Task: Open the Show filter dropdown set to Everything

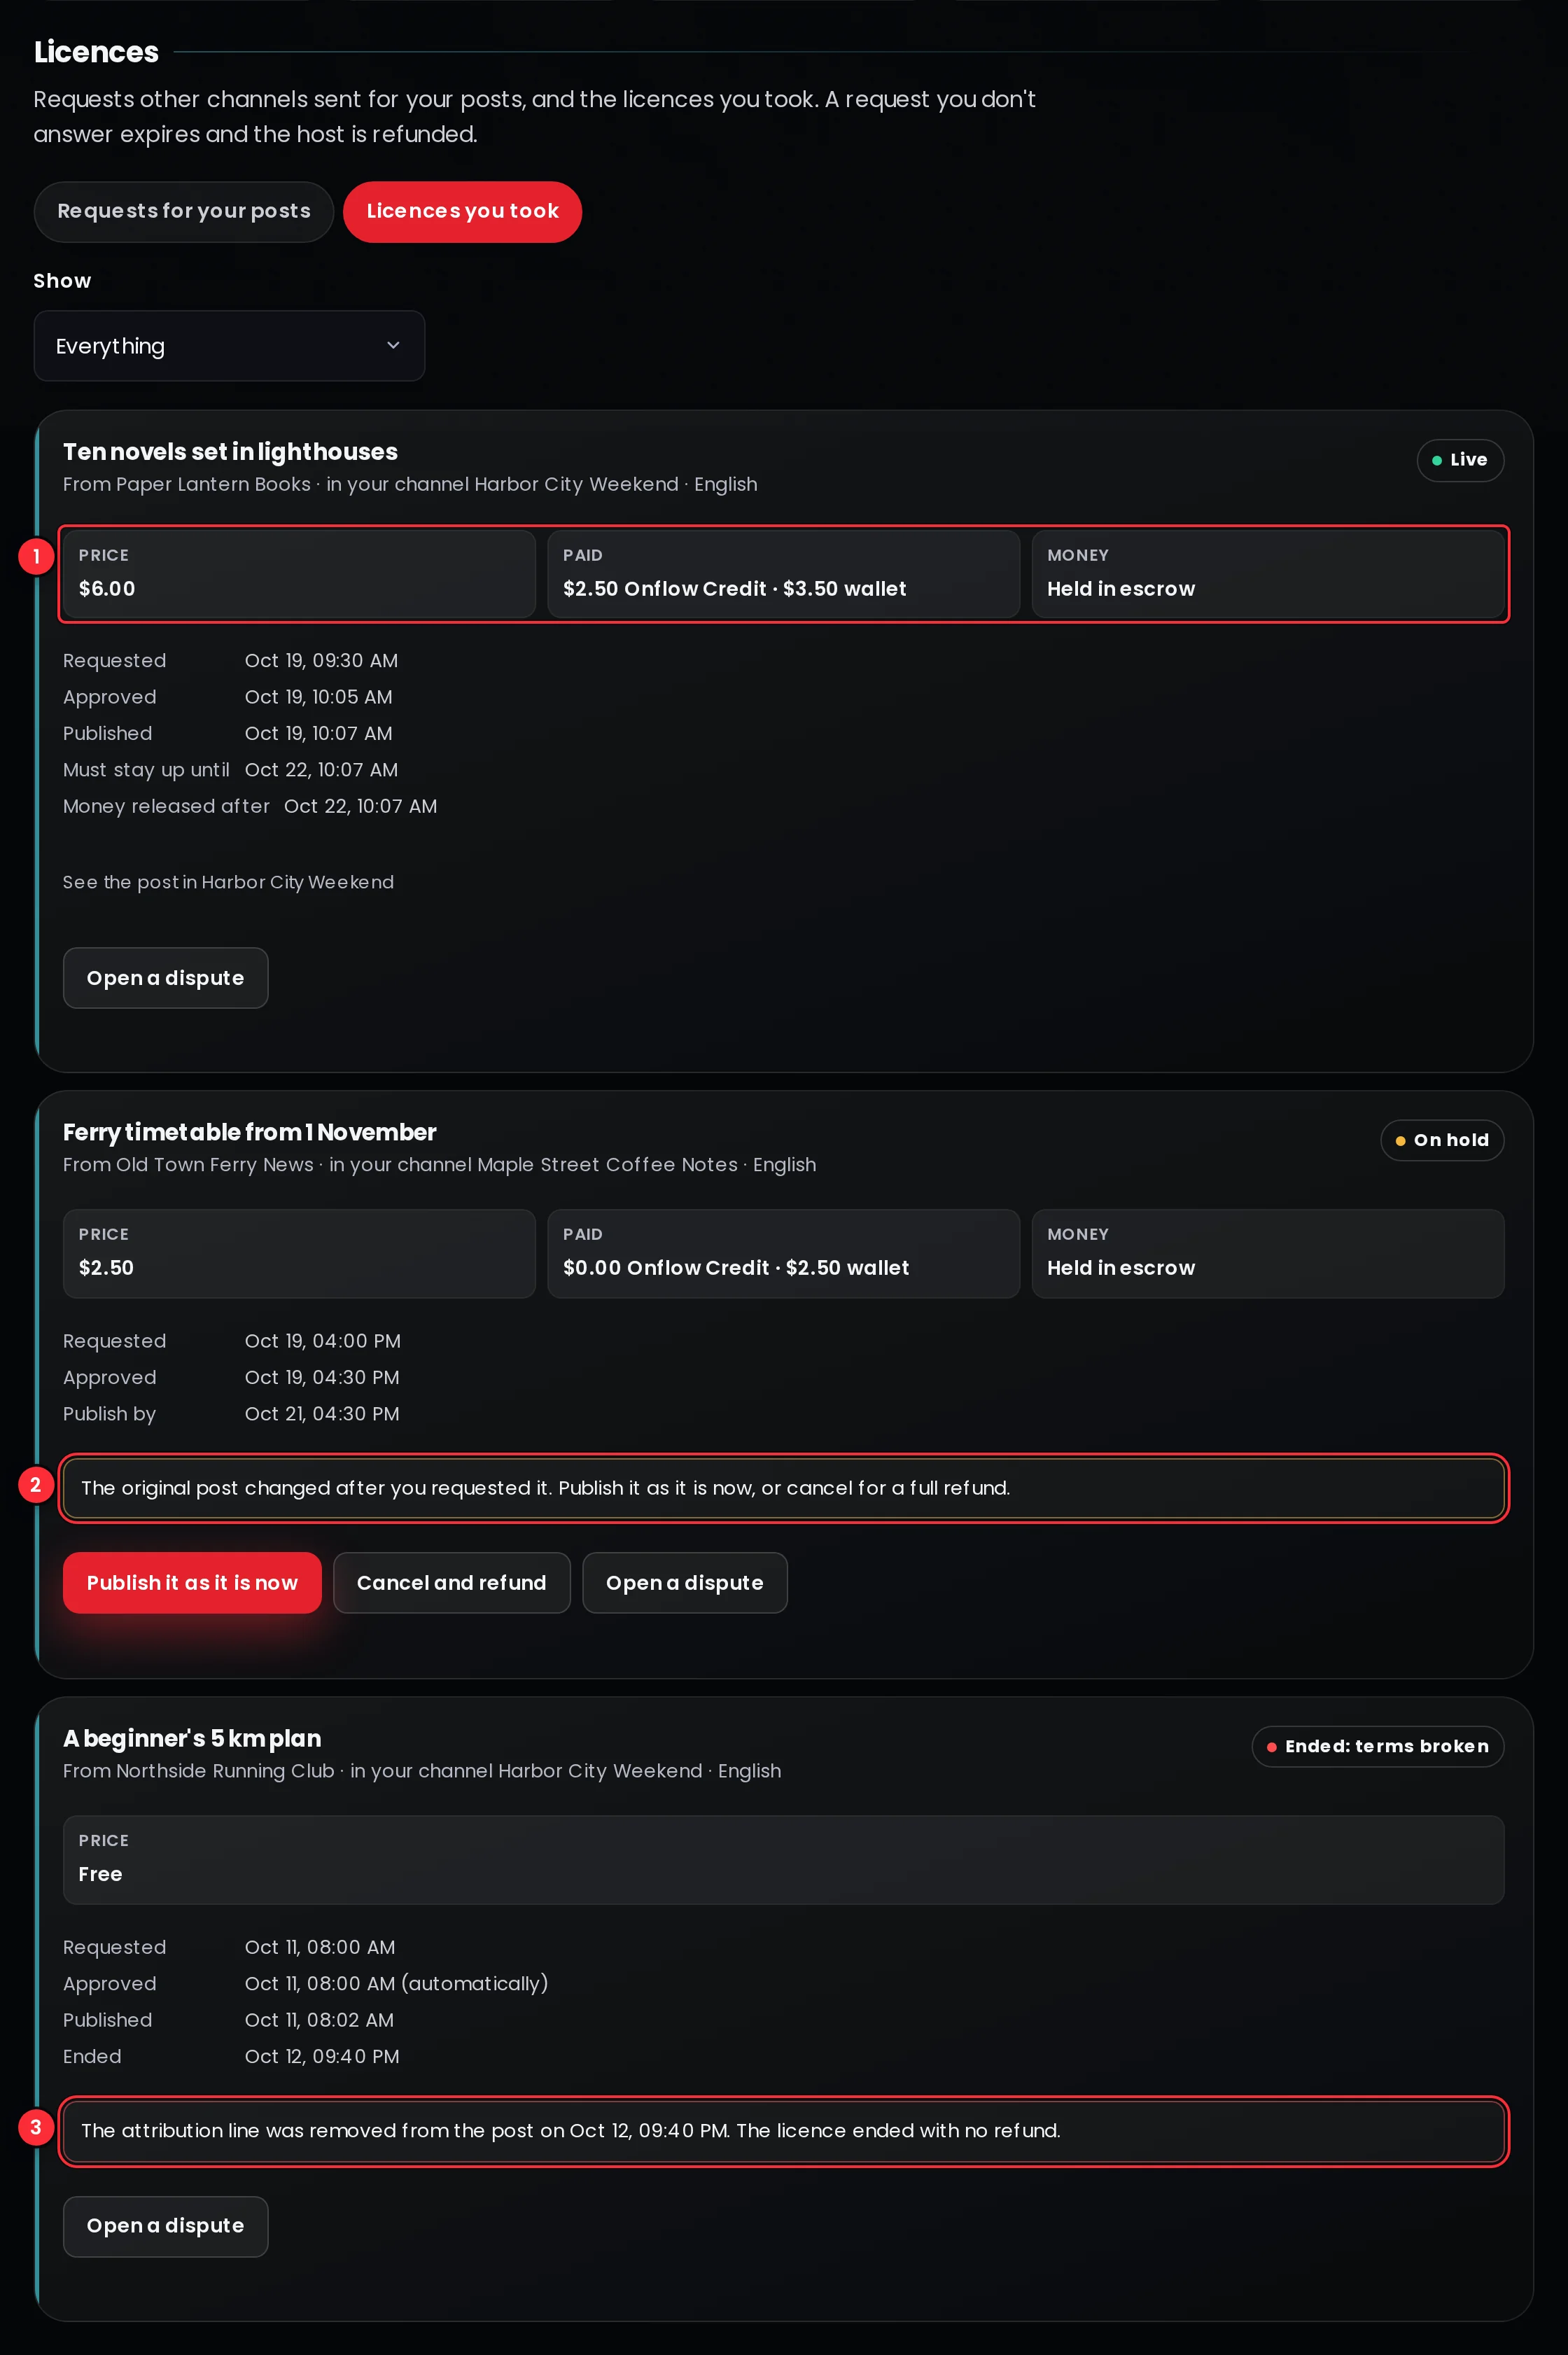Action: (229, 346)
